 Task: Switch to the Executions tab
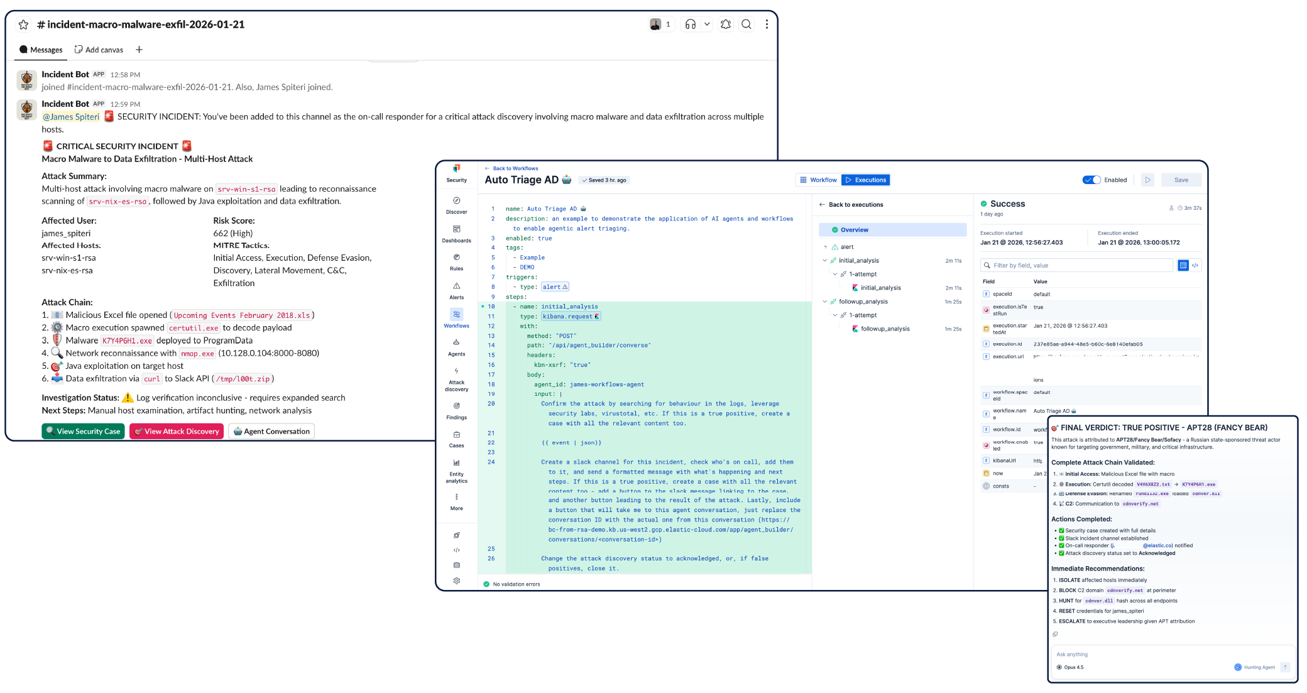(866, 180)
